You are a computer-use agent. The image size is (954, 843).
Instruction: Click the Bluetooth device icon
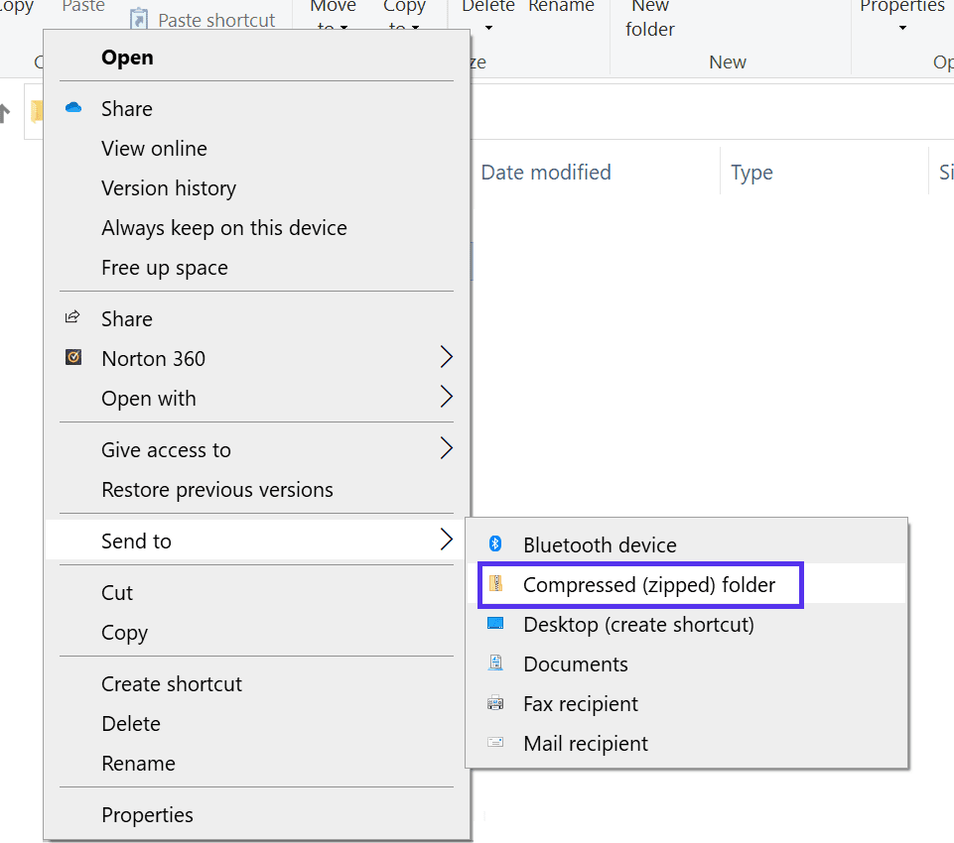coord(493,544)
